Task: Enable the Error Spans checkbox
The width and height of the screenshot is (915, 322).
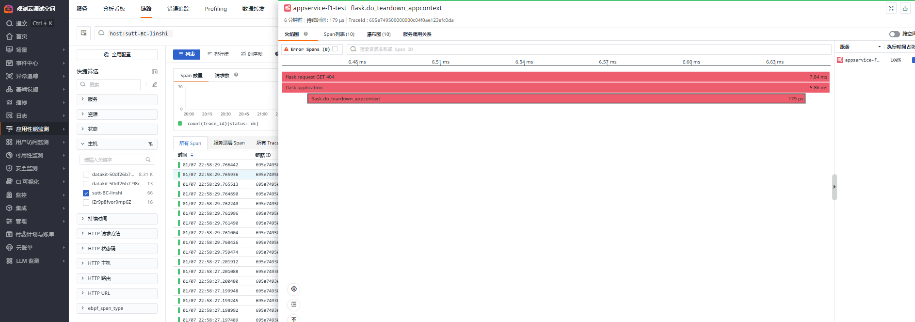Action: point(335,49)
